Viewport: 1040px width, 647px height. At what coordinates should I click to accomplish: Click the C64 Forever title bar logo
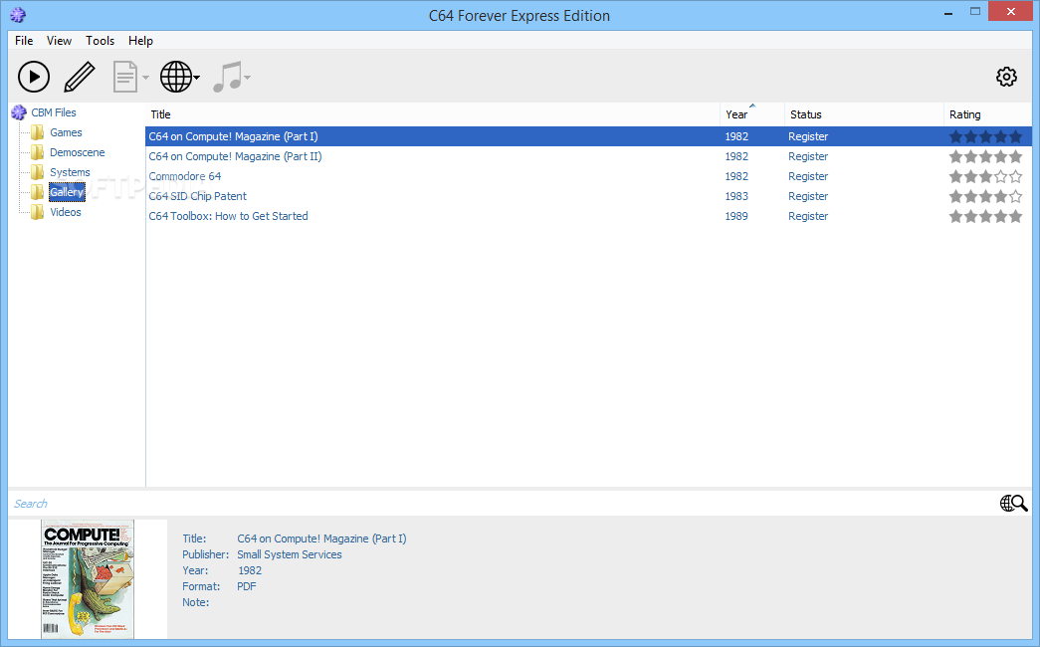coord(18,15)
